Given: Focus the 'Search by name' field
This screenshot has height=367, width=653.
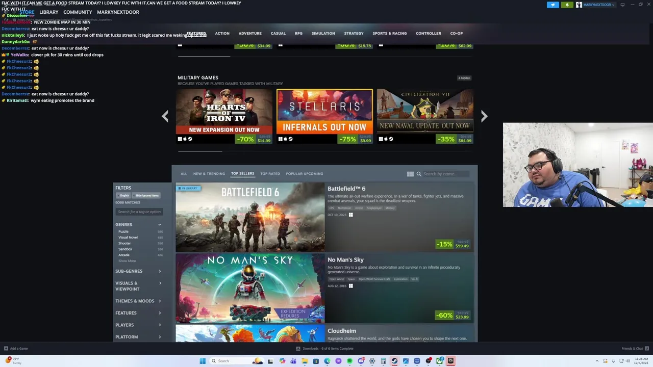Looking at the screenshot, I should click(x=446, y=174).
